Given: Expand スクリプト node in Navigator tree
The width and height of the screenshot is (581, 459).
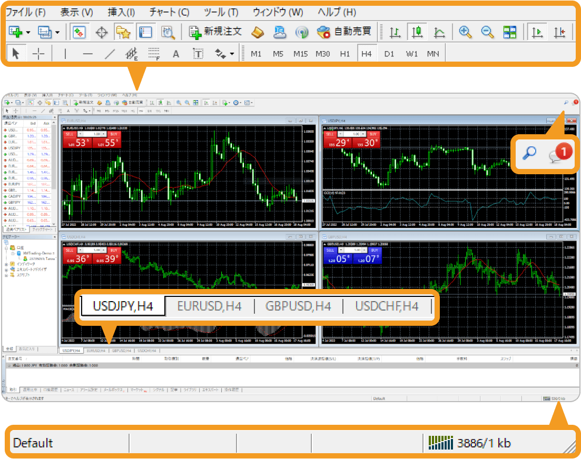Looking at the screenshot, I should coord(6,275).
